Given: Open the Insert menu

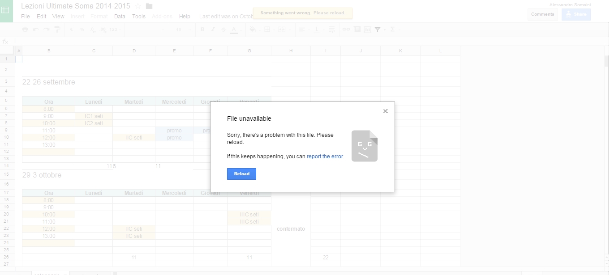Looking at the screenshot, I should coord(77,17).
